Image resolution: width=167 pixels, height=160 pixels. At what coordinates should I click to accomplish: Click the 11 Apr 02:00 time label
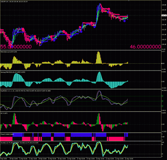23,159
